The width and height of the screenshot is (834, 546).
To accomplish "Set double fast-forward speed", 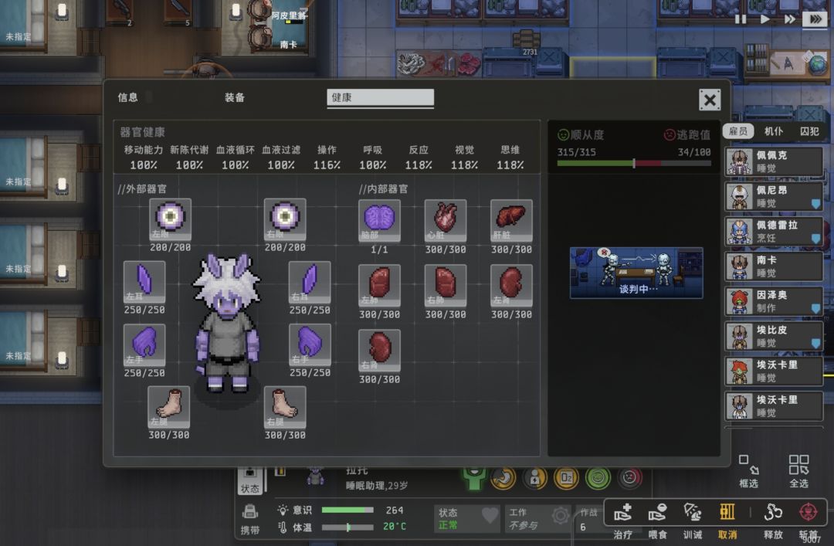I will [790, 19].
